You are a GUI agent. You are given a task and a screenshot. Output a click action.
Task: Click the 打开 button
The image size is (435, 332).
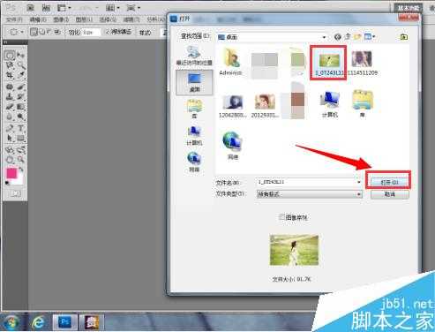(389, 182)
